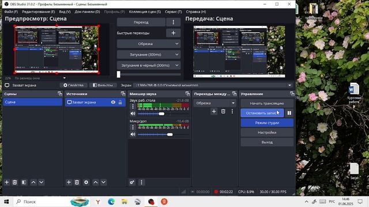
Task: Pause the recording
Action: pos(289,113)
